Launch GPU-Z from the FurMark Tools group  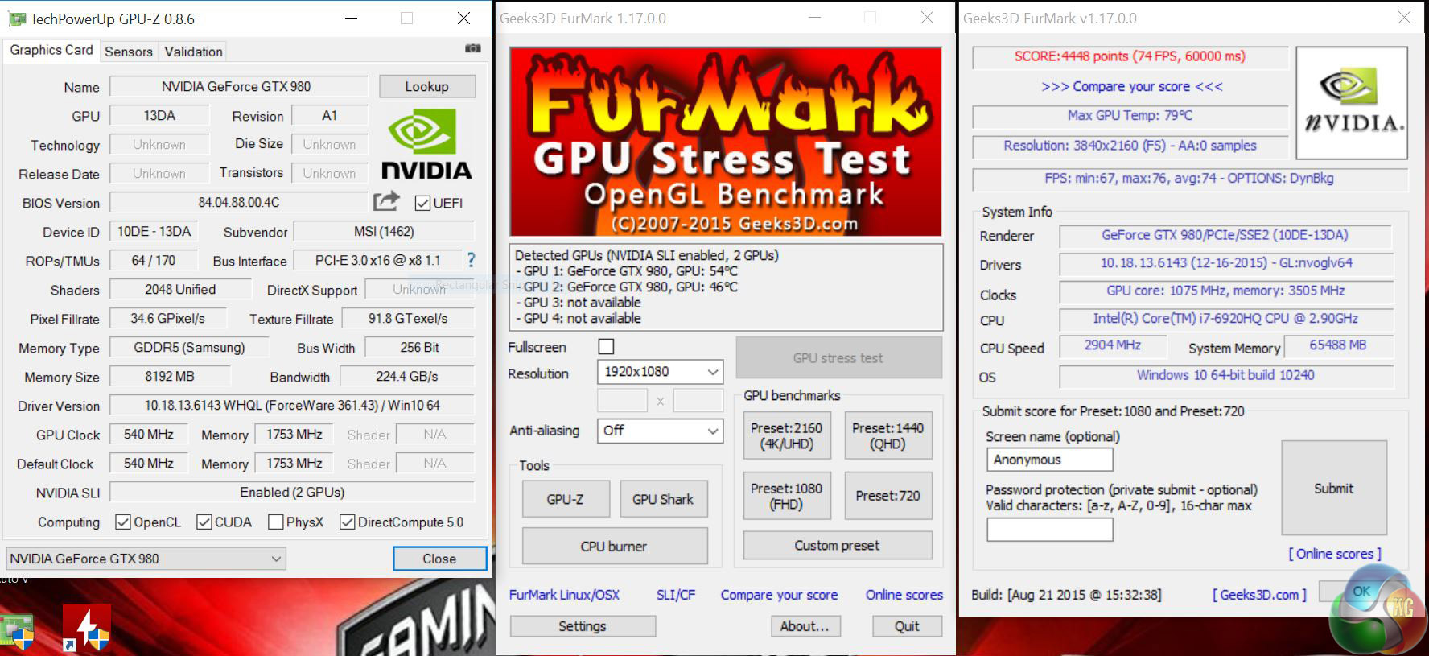coord(566,499)
